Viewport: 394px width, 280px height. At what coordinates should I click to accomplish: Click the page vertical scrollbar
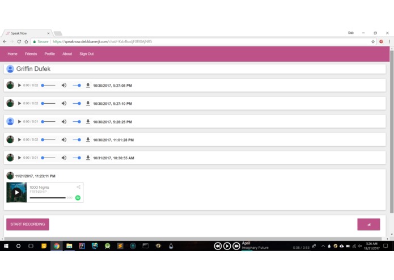[392, 131]
